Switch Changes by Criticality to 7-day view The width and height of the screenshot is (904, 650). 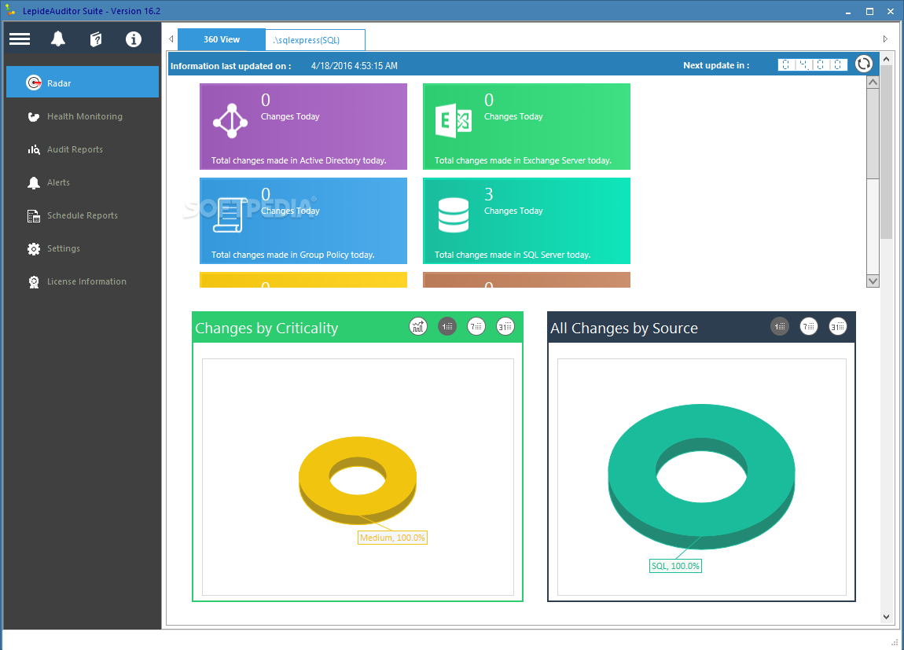[x=476, y=326]
